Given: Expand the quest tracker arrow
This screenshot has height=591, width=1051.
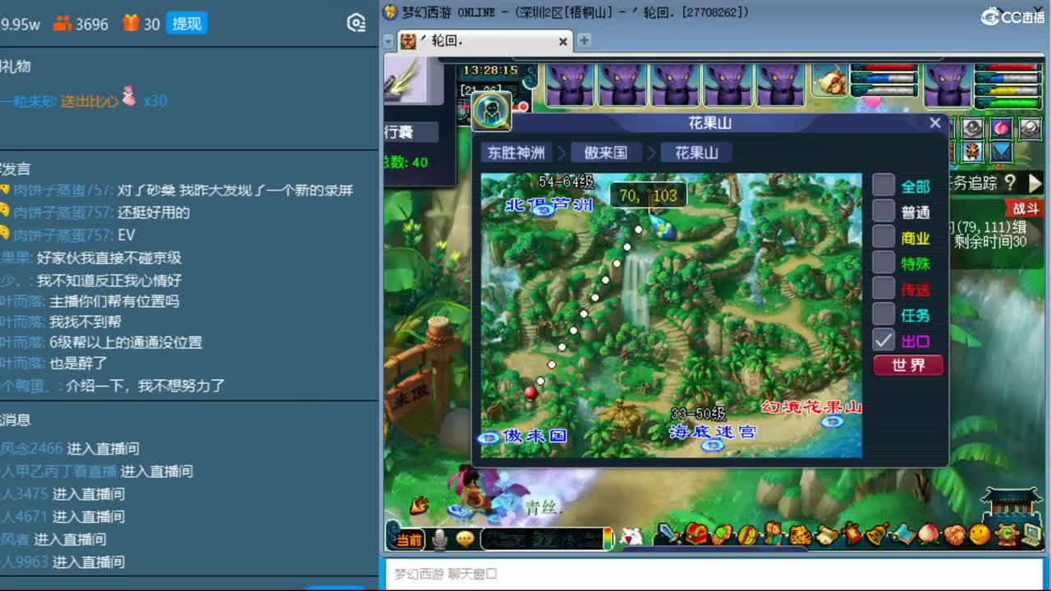Looking at the screenshot, I should click(1035, 182).
